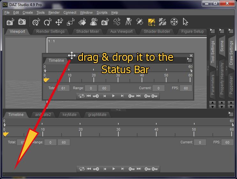Image resolution: width=237 pixels, height=179 pixels.
Task: Switch to the keyMate tab
Action: tap(69, 115)
